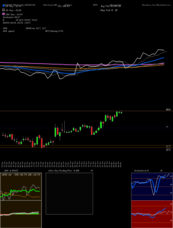
Task: Click the MACD histogram panel below ADX
Action: (21, 214)
